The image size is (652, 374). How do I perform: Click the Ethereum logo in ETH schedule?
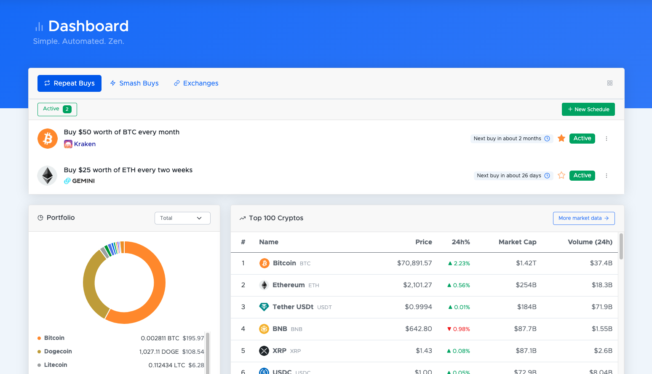click(x=47, y=176)
